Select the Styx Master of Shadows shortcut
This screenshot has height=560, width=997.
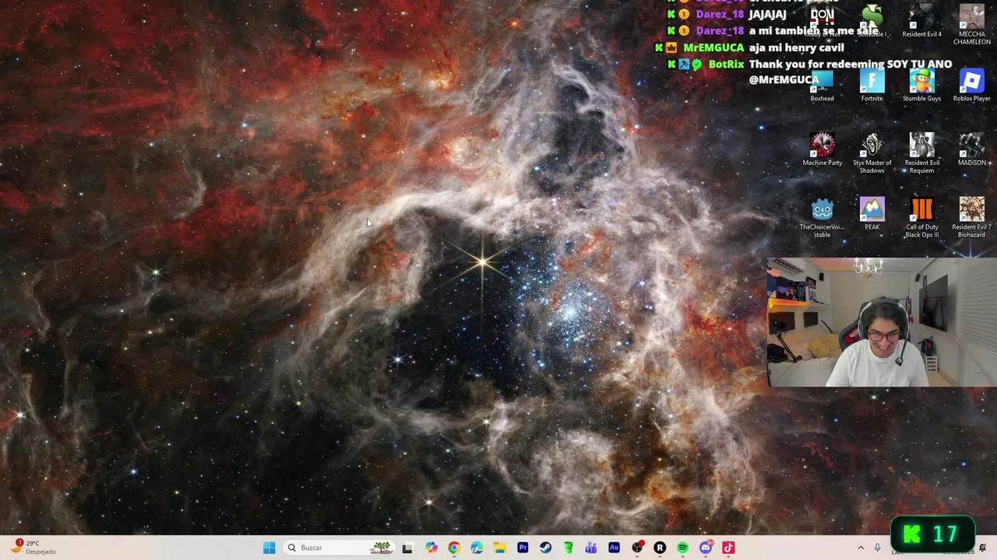(x=872, y=153)
